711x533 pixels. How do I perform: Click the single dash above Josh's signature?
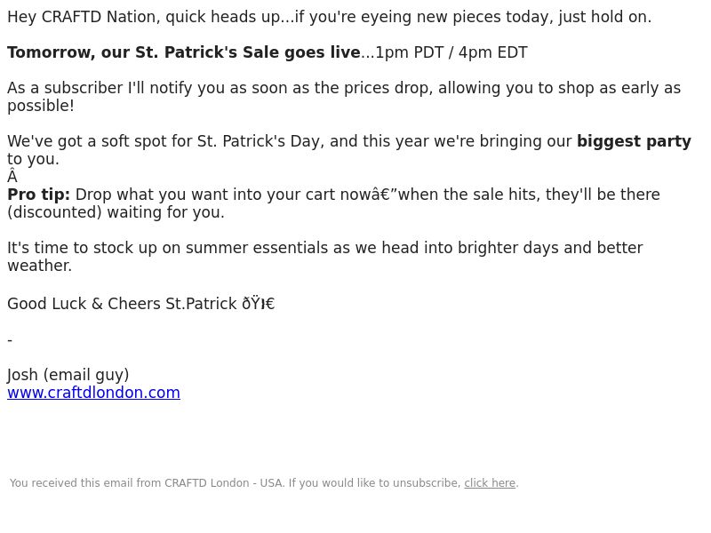click(10, 340)
